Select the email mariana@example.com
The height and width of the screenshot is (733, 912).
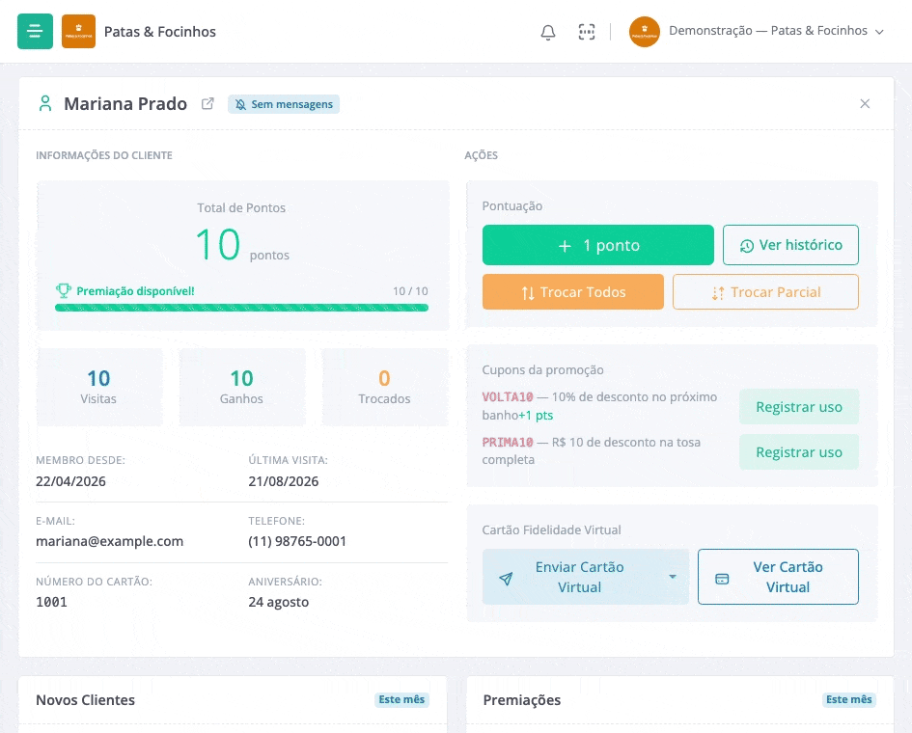click(109, 541)
